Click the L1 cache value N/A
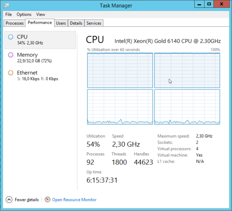The image size is (232, 211). coord(200,161)
